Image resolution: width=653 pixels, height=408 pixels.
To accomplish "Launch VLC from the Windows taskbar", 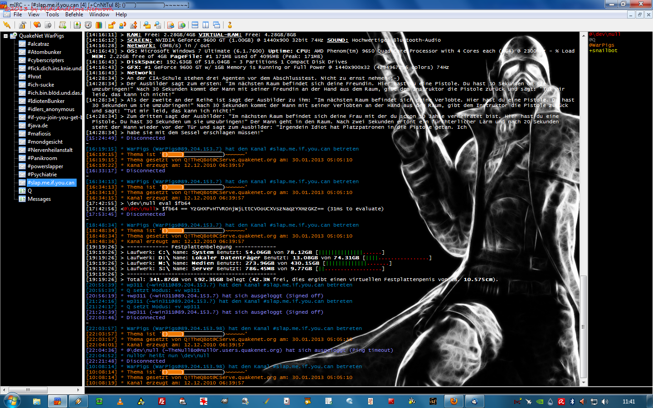I will click(120, 401).
